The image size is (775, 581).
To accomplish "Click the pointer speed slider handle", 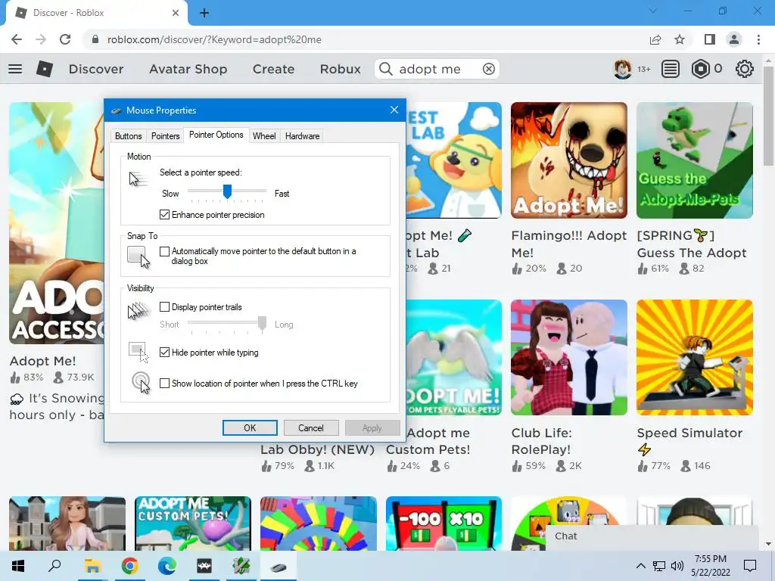I will pos(227,191).
